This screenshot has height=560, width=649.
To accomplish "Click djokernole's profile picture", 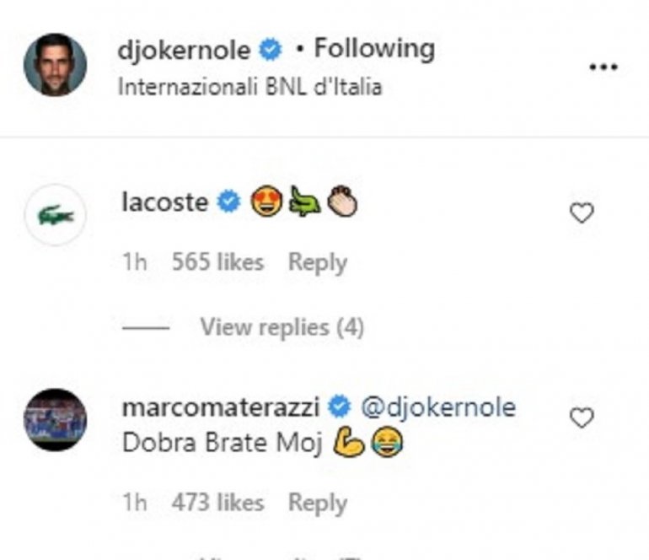I will [55, 65].
